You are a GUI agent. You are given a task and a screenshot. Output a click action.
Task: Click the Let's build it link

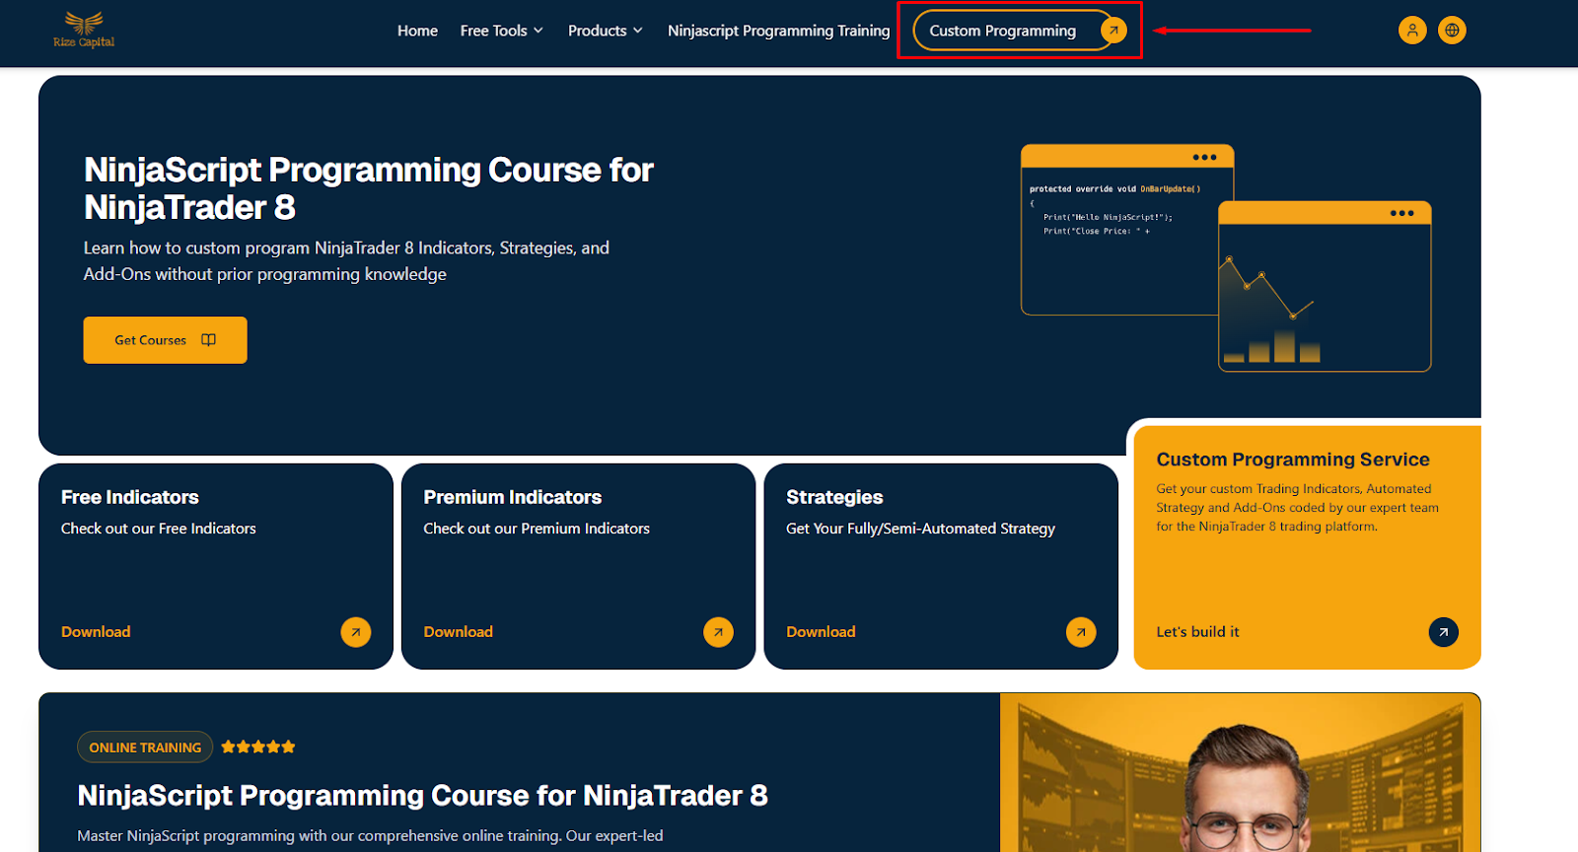[x=1197, y=632]
